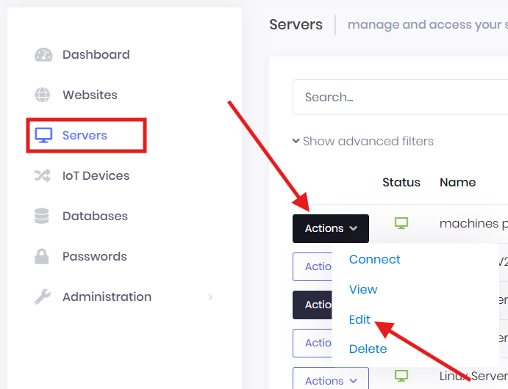Click the Servers monitor icon
This screenshot has height=389, width=508.
point(43,136)
